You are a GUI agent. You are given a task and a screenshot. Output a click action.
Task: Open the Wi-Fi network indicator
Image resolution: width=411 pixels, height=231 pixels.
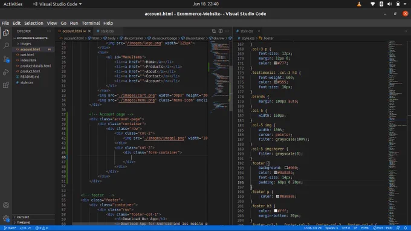(x=372, y=4)
